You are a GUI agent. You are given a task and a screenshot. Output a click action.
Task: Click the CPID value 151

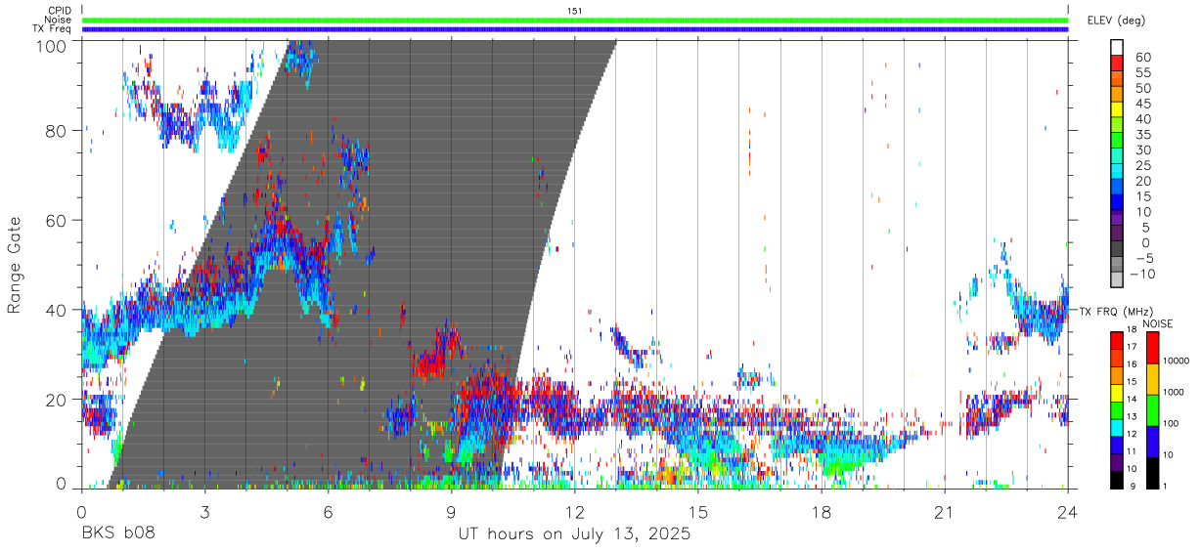tap(575, 11)
